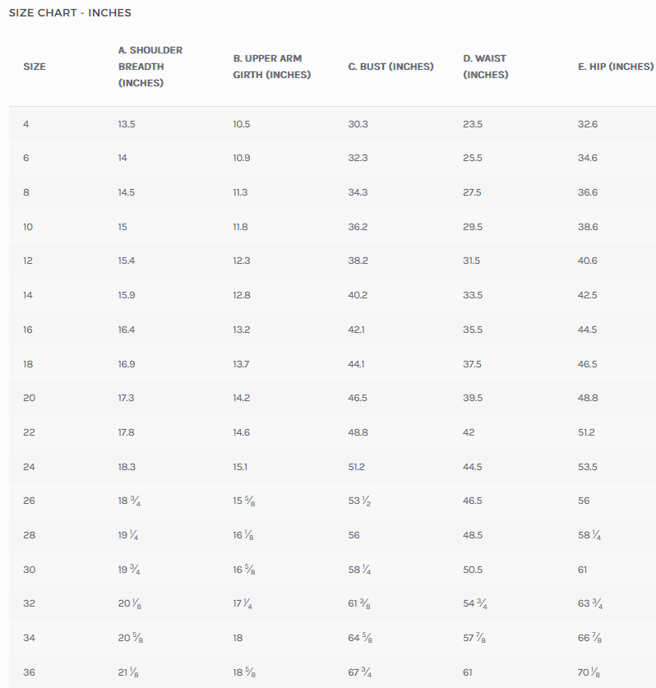Click waist value 33.5 in size 14 row
This screenshot has height=688, width=656.
473,295
